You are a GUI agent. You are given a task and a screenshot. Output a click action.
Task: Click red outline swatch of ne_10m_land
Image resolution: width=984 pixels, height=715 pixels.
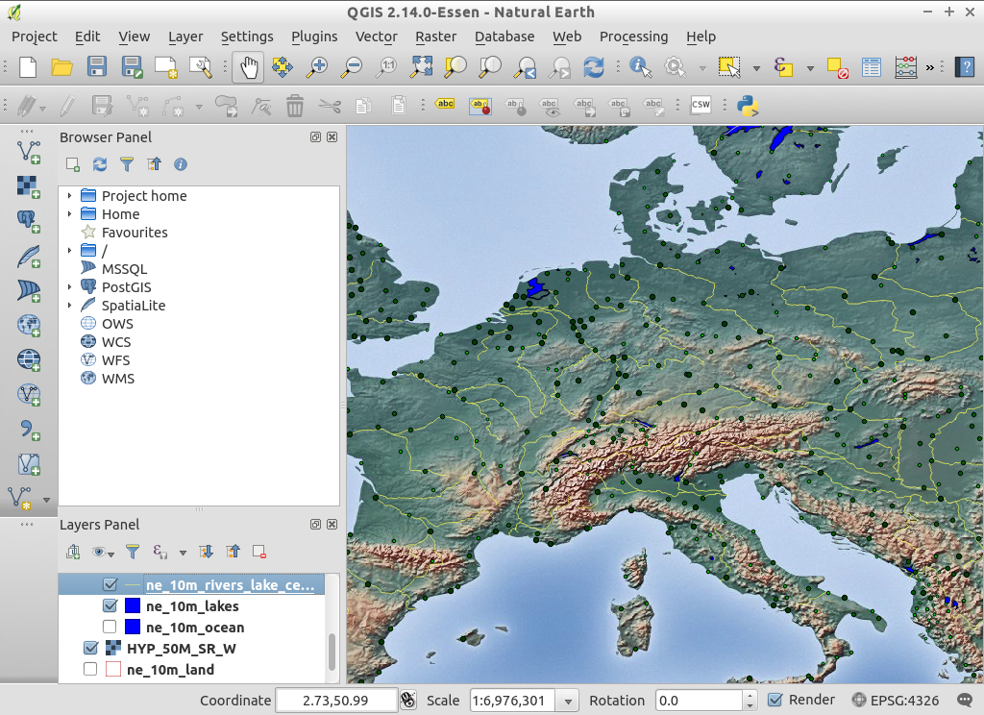pyautogui.click(x=113, y=669)
